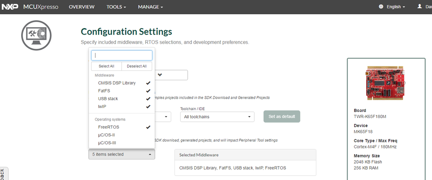Collapse the 5 items selected dropdown

(x=122, y=154)
